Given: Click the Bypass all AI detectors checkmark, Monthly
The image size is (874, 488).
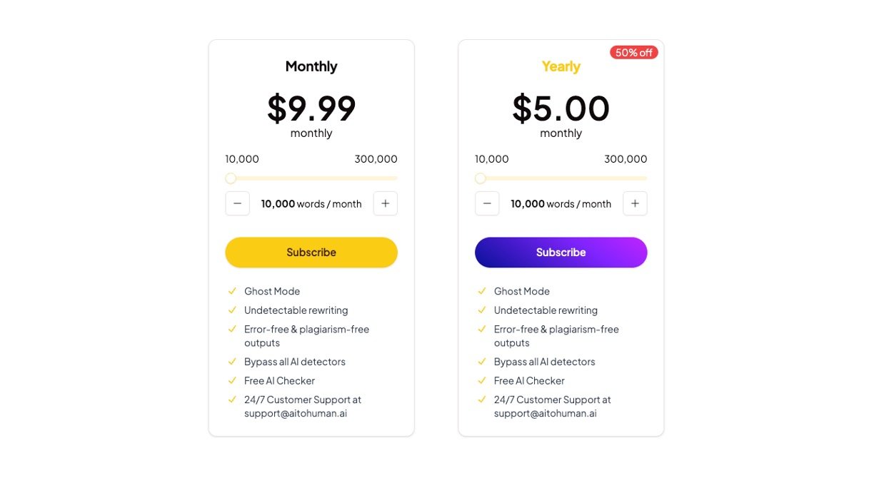Looking at the screenshot, I should 232,362.
